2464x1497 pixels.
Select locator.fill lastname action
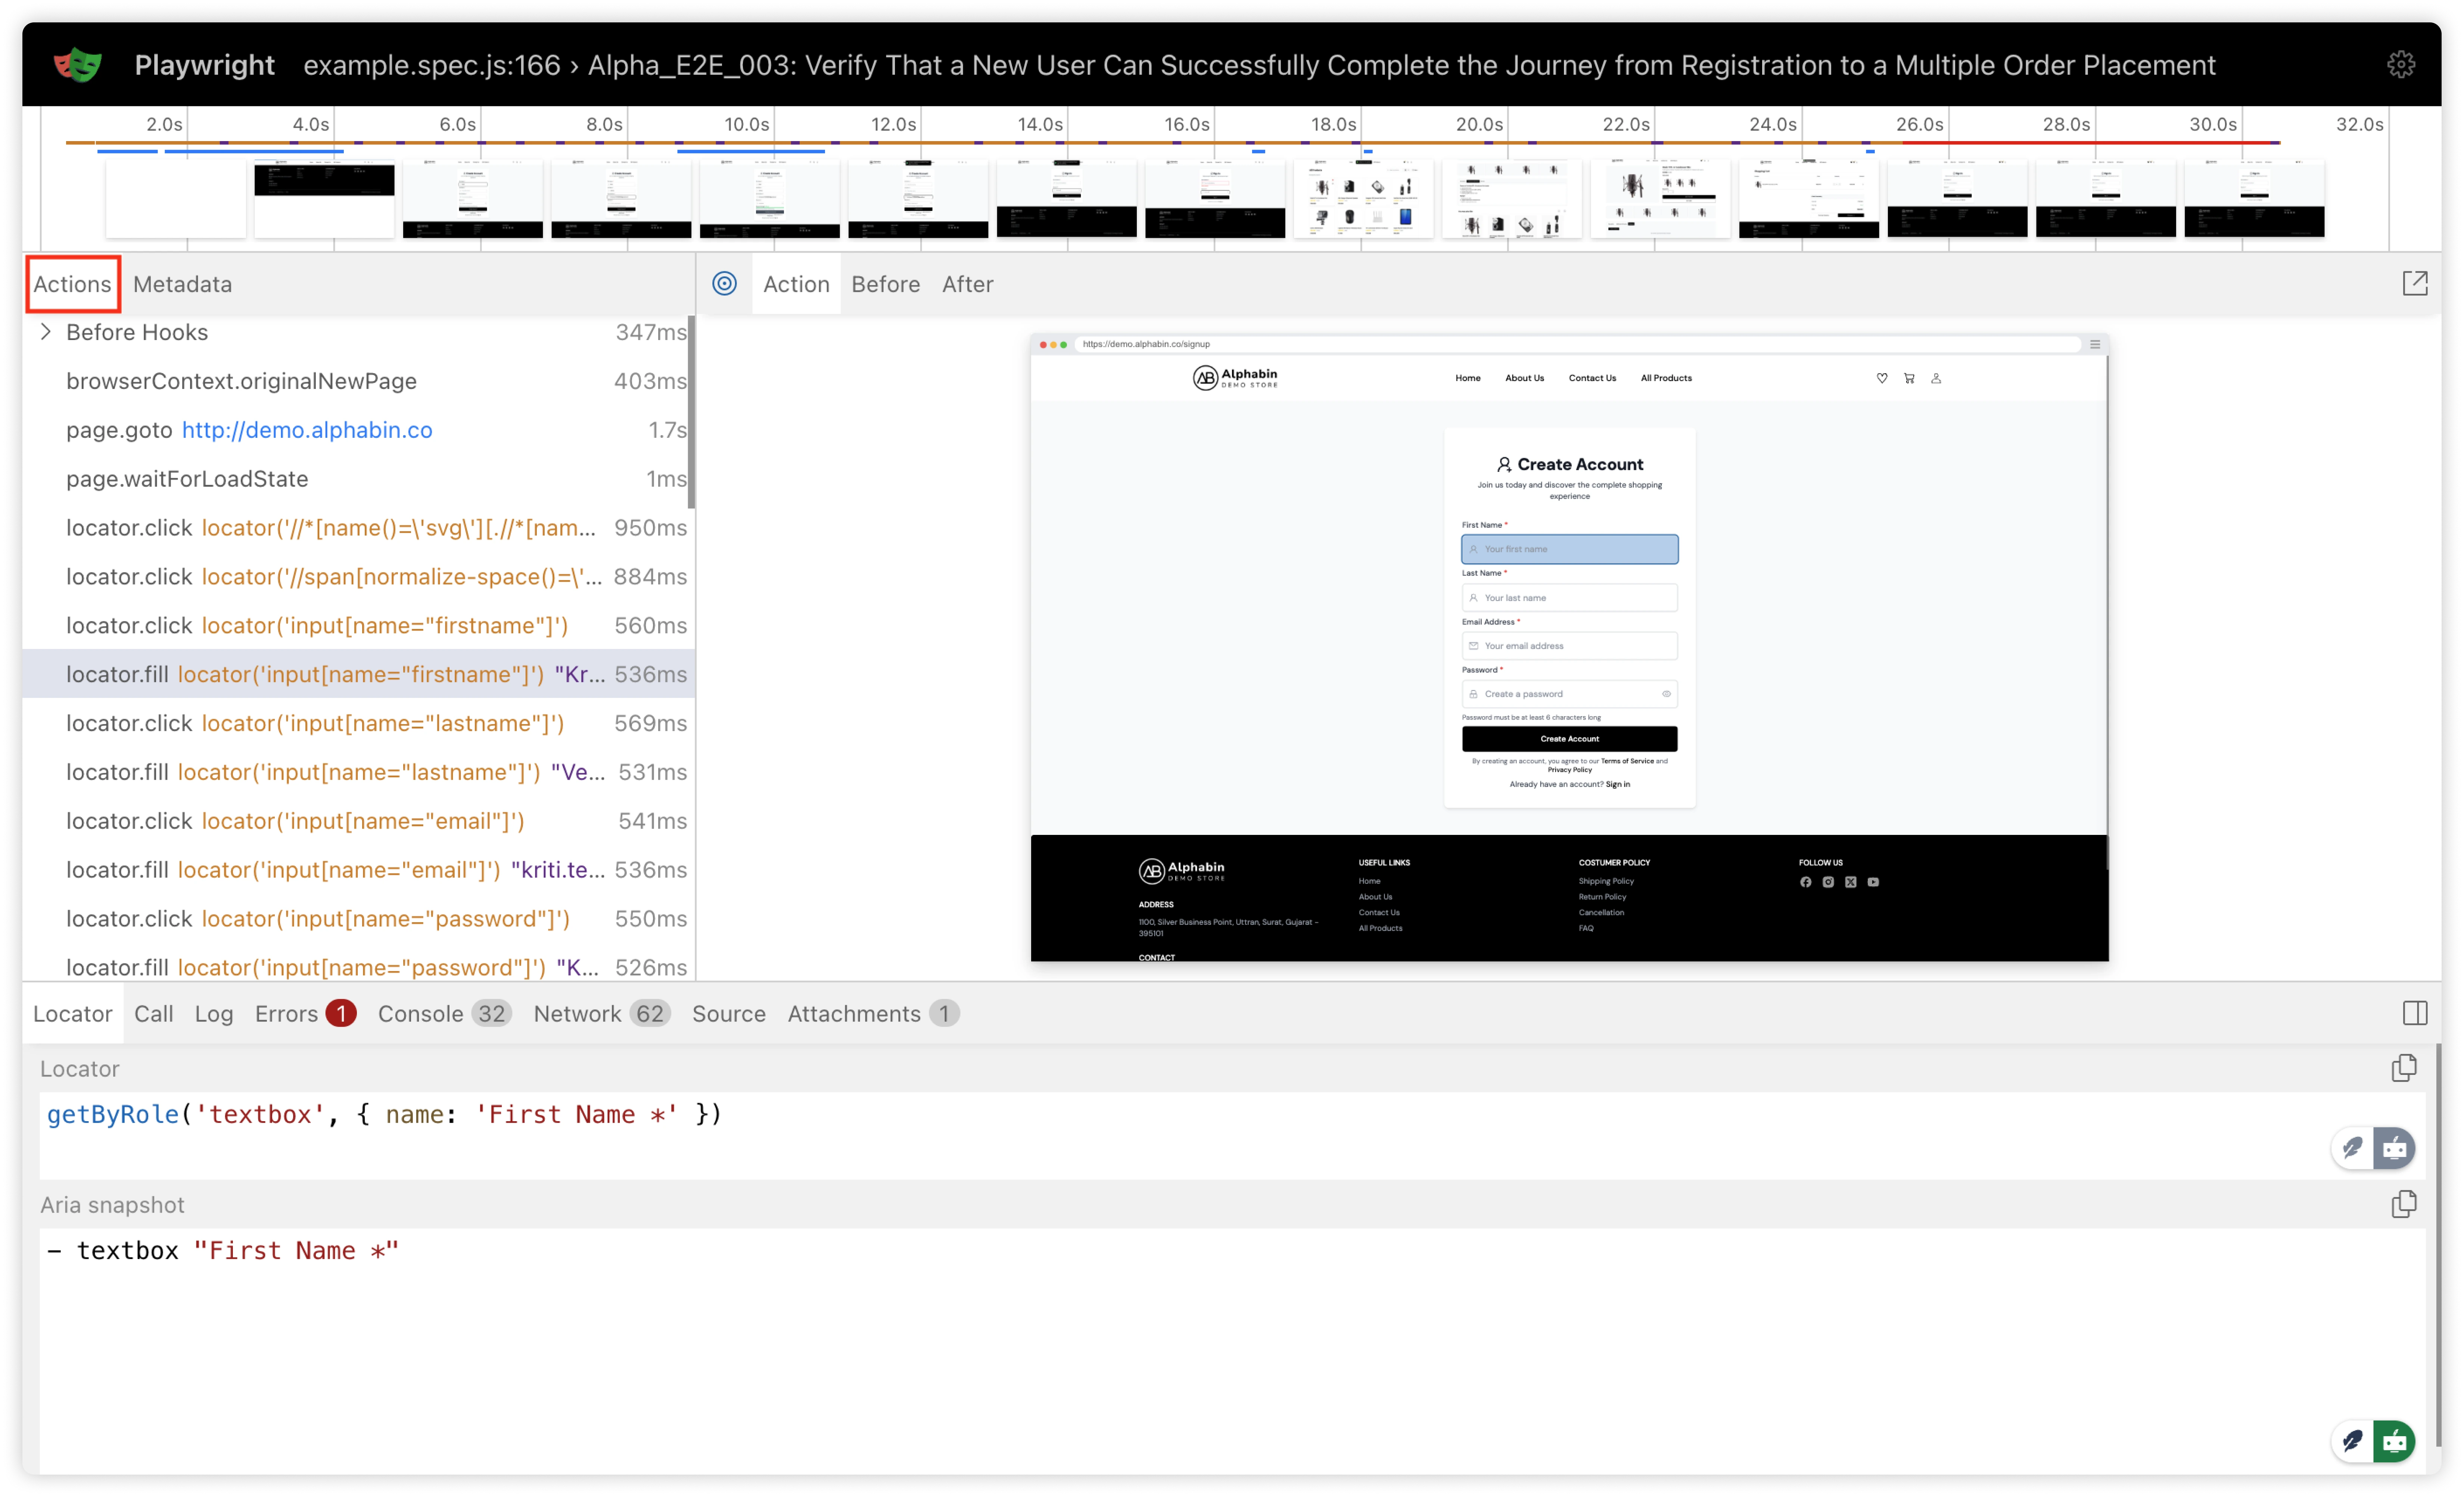(x=358, y=772)
